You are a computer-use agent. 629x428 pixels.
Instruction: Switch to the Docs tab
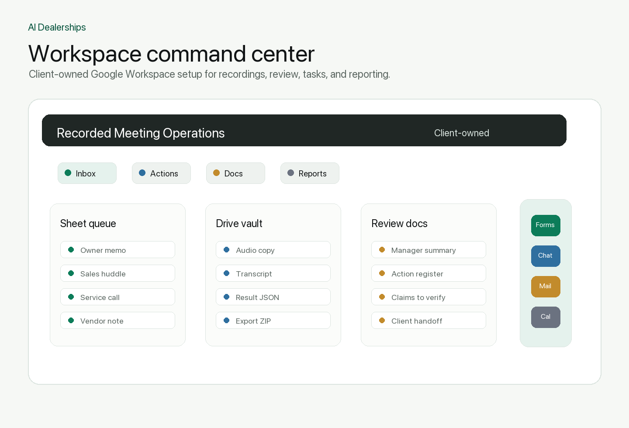tap(235, 173)
